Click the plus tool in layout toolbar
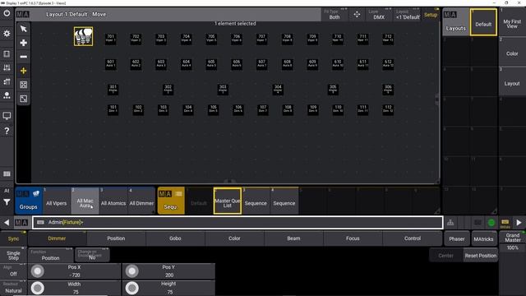526x296 pixels. 24,43
